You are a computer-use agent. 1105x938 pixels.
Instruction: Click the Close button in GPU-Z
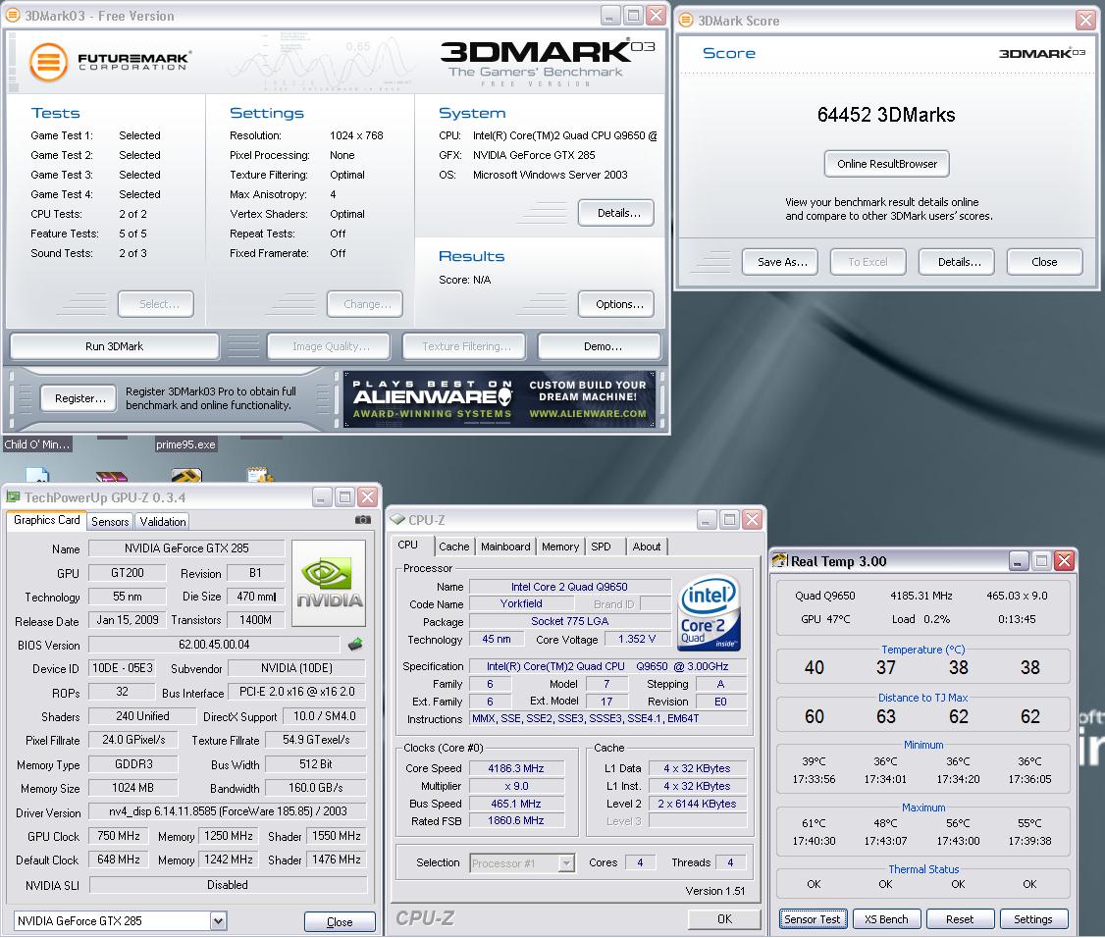pyautogui.click(x=340, y=921)
